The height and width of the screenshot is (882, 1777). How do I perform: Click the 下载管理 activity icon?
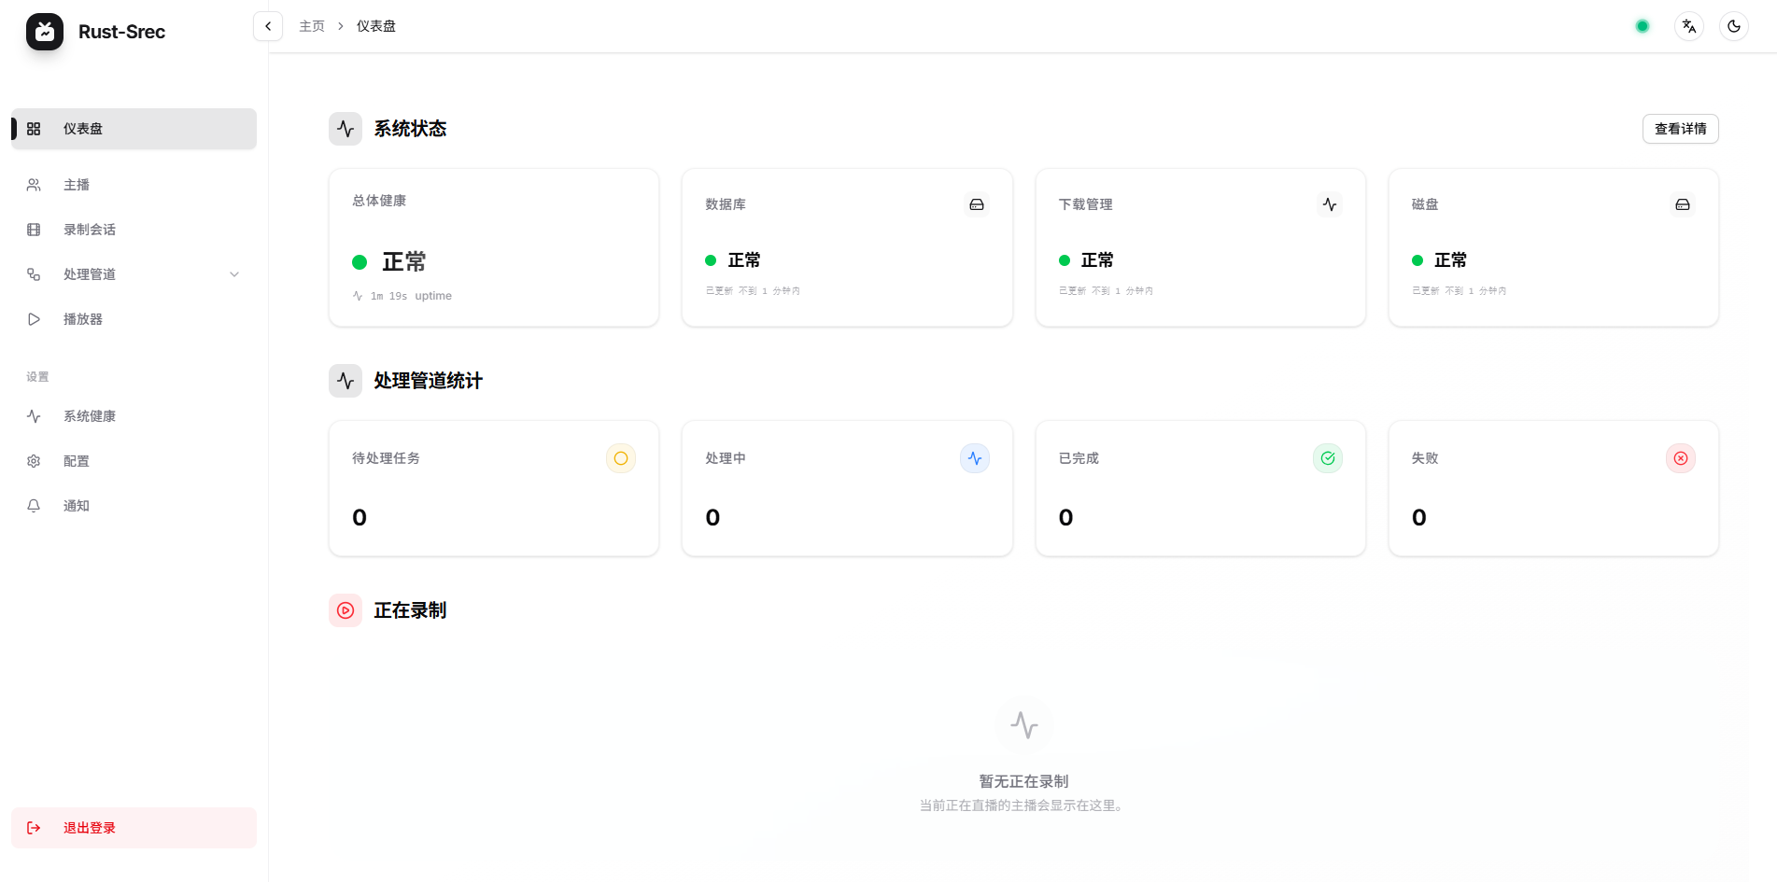click(x=1330, y=204)
